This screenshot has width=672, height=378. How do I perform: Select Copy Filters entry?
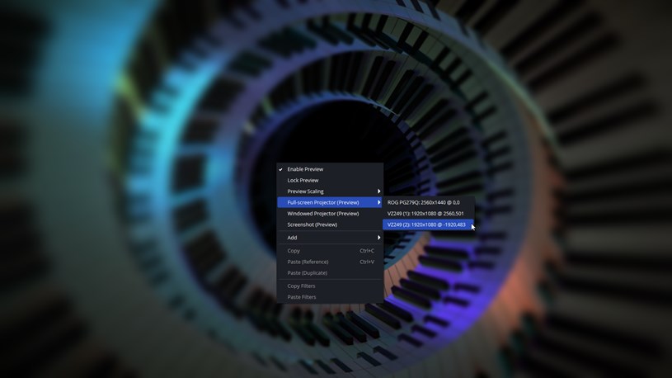point(330,286)
